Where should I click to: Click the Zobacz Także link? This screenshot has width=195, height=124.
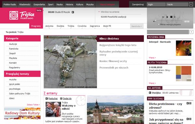click(33, 105)
